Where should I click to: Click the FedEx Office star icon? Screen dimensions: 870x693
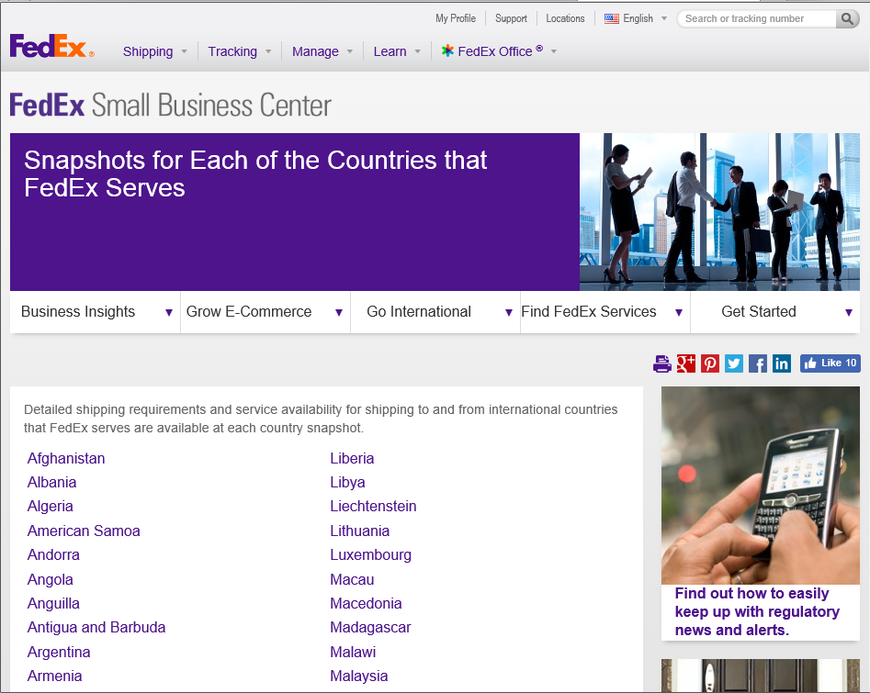447,51
